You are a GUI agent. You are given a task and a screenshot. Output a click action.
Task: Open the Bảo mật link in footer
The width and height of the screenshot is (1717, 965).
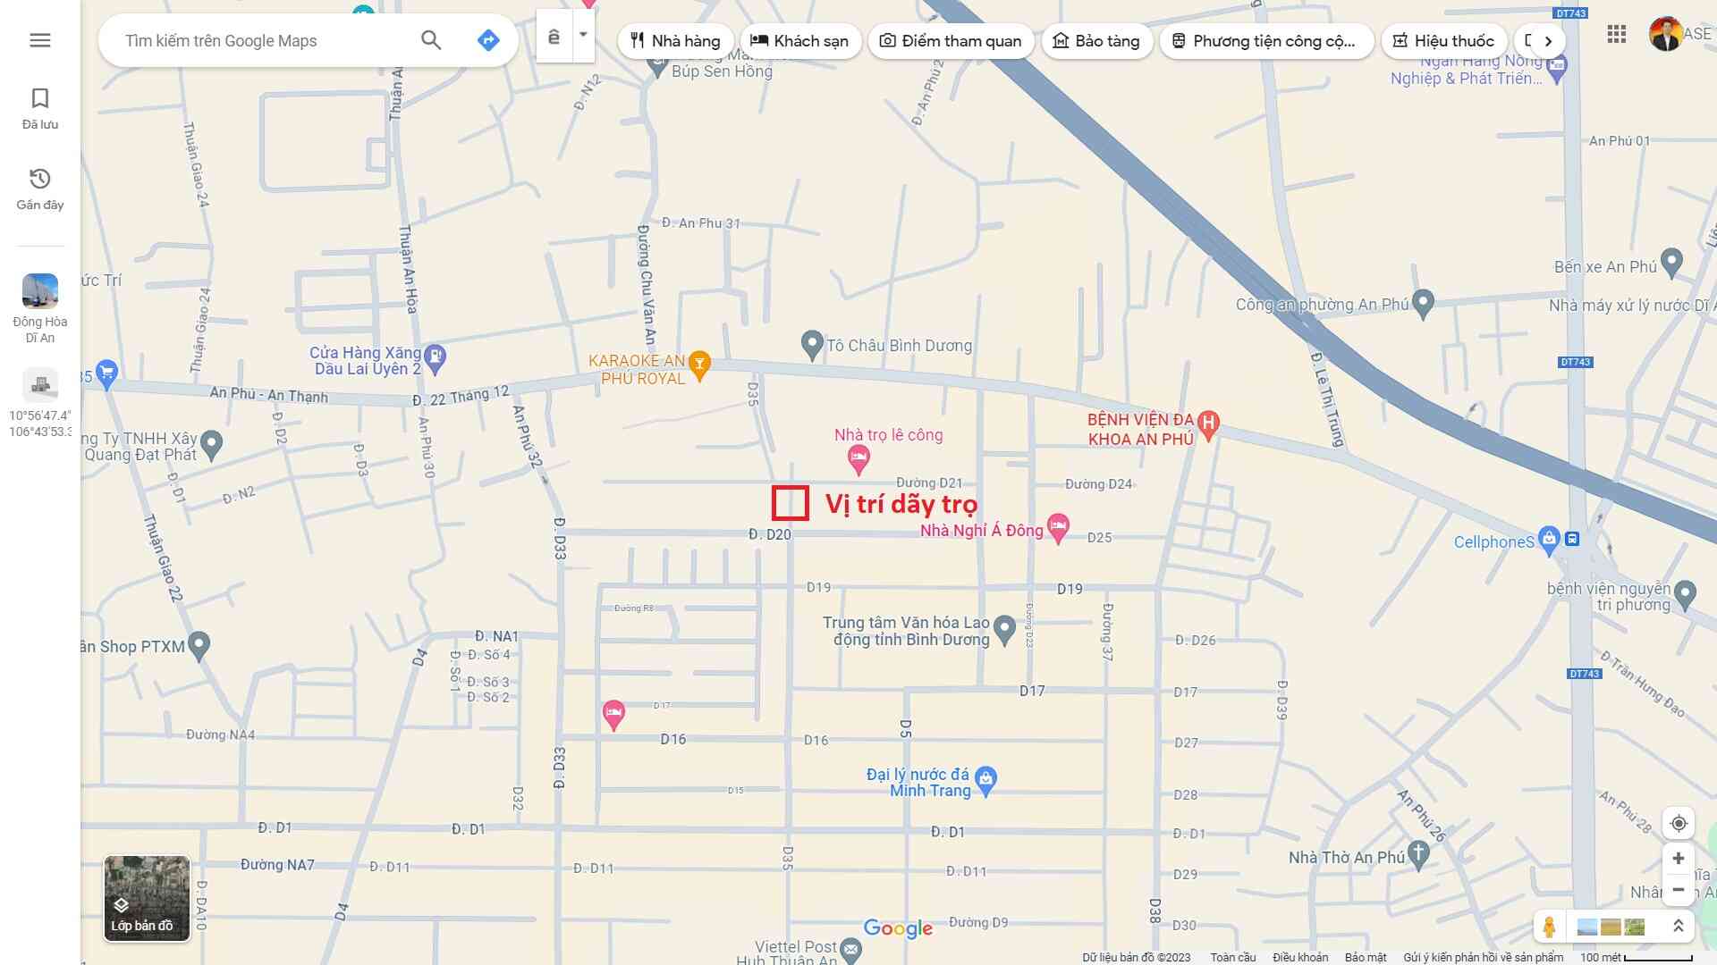pos(1366,957)
